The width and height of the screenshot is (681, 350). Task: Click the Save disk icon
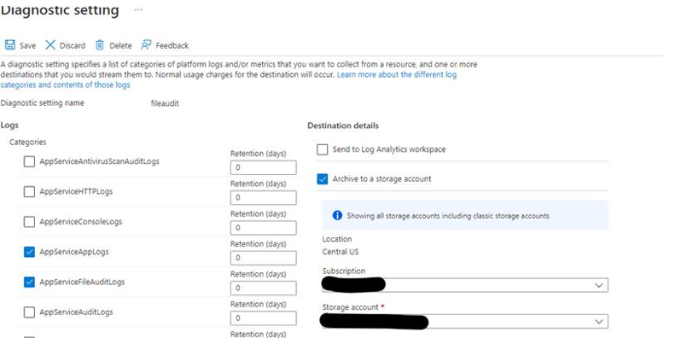coord(9,44)
